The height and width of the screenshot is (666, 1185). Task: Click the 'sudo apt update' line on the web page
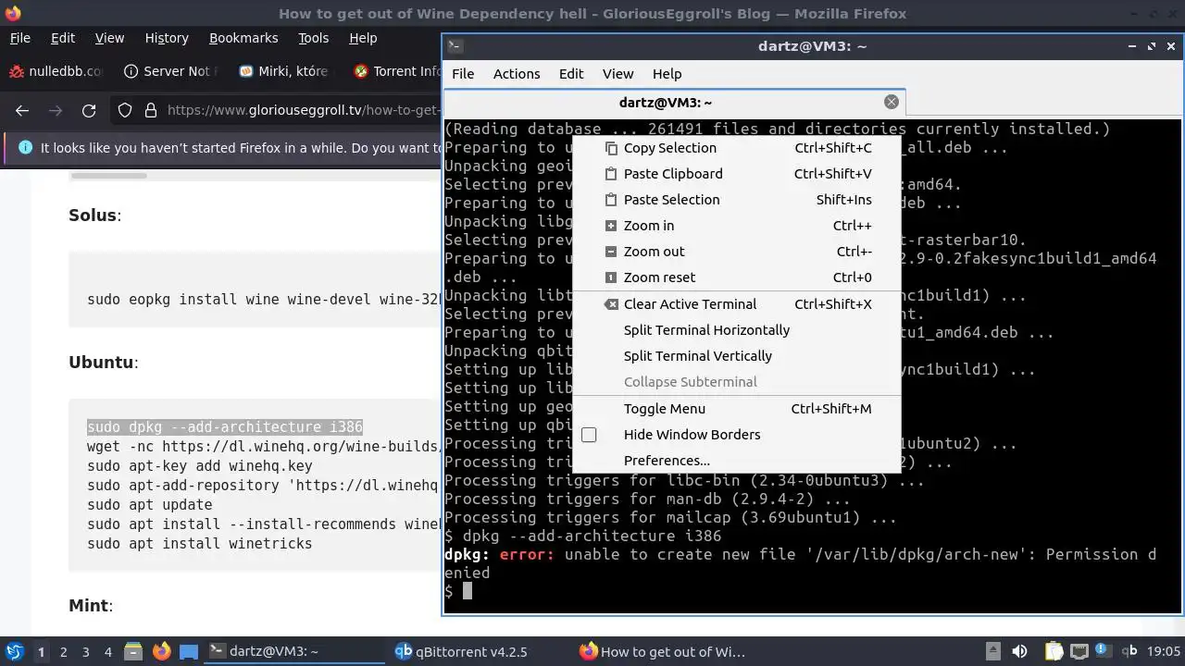pyautogui.click(x=150, y=505)
